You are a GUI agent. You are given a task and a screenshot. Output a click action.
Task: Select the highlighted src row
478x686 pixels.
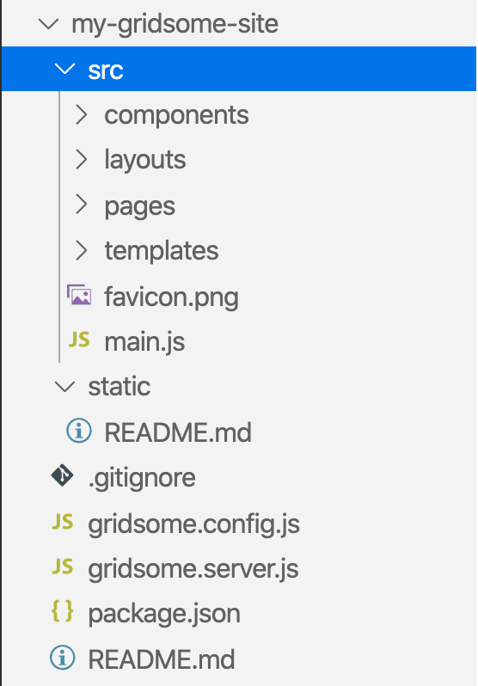tap(239, 69)
